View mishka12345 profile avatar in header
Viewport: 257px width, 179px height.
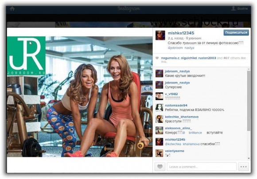pos(160,35)
